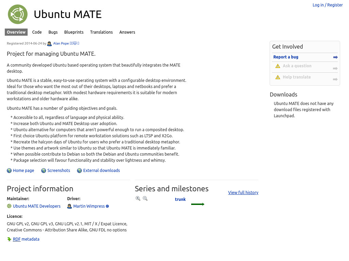Go to the Translations tab

coord(101,32)
